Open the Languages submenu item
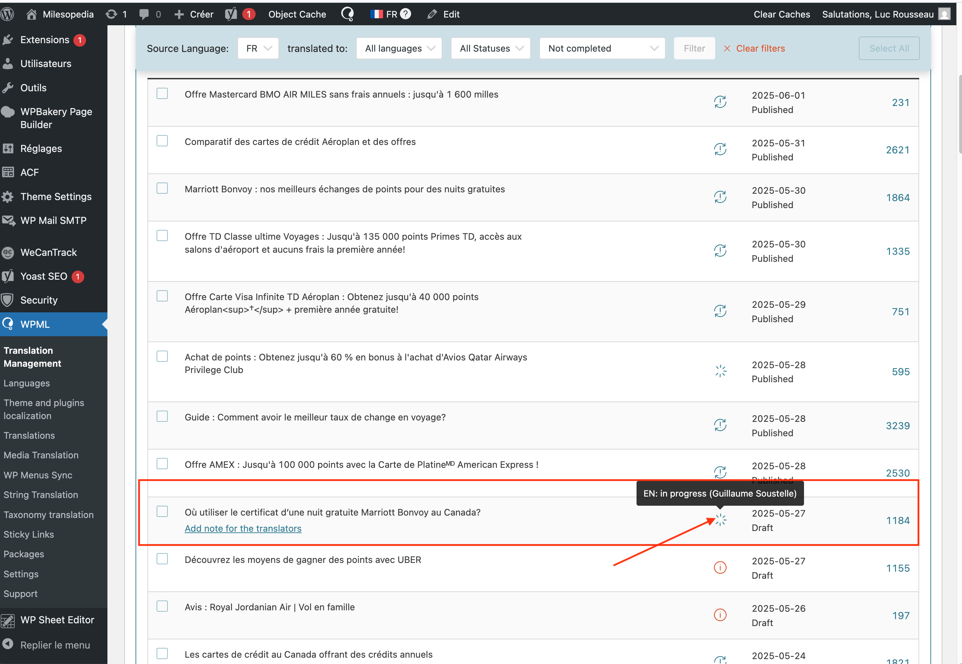The image size is (962, 664). pyautogui.click(x=27, y=383)
